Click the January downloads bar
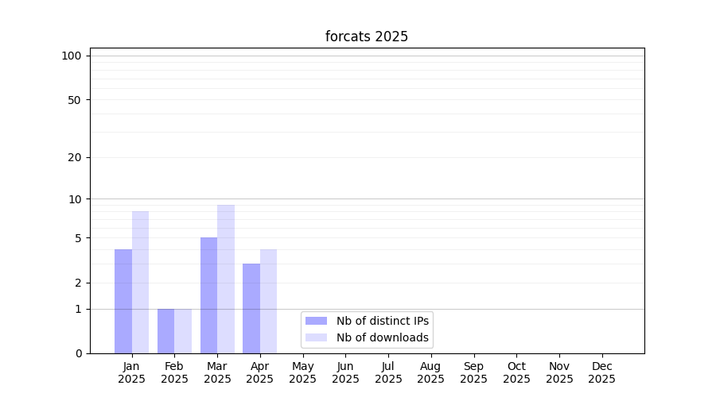Screen dimensions: 716x397 tap(140, 283)
